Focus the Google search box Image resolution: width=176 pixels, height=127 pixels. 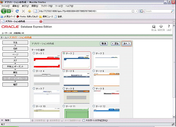tap(158, 11)
